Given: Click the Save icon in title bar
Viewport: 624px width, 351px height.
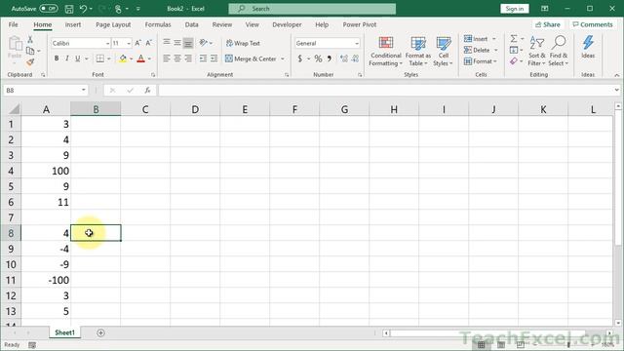Looking at the screenshot, I should [69, 9].
